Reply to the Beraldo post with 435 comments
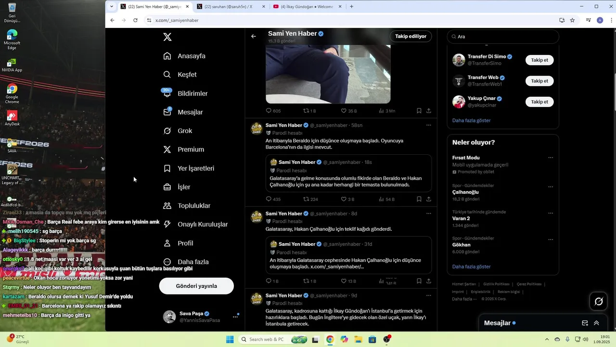This screenshot has height=347, width=616. (x=273, y=199)
